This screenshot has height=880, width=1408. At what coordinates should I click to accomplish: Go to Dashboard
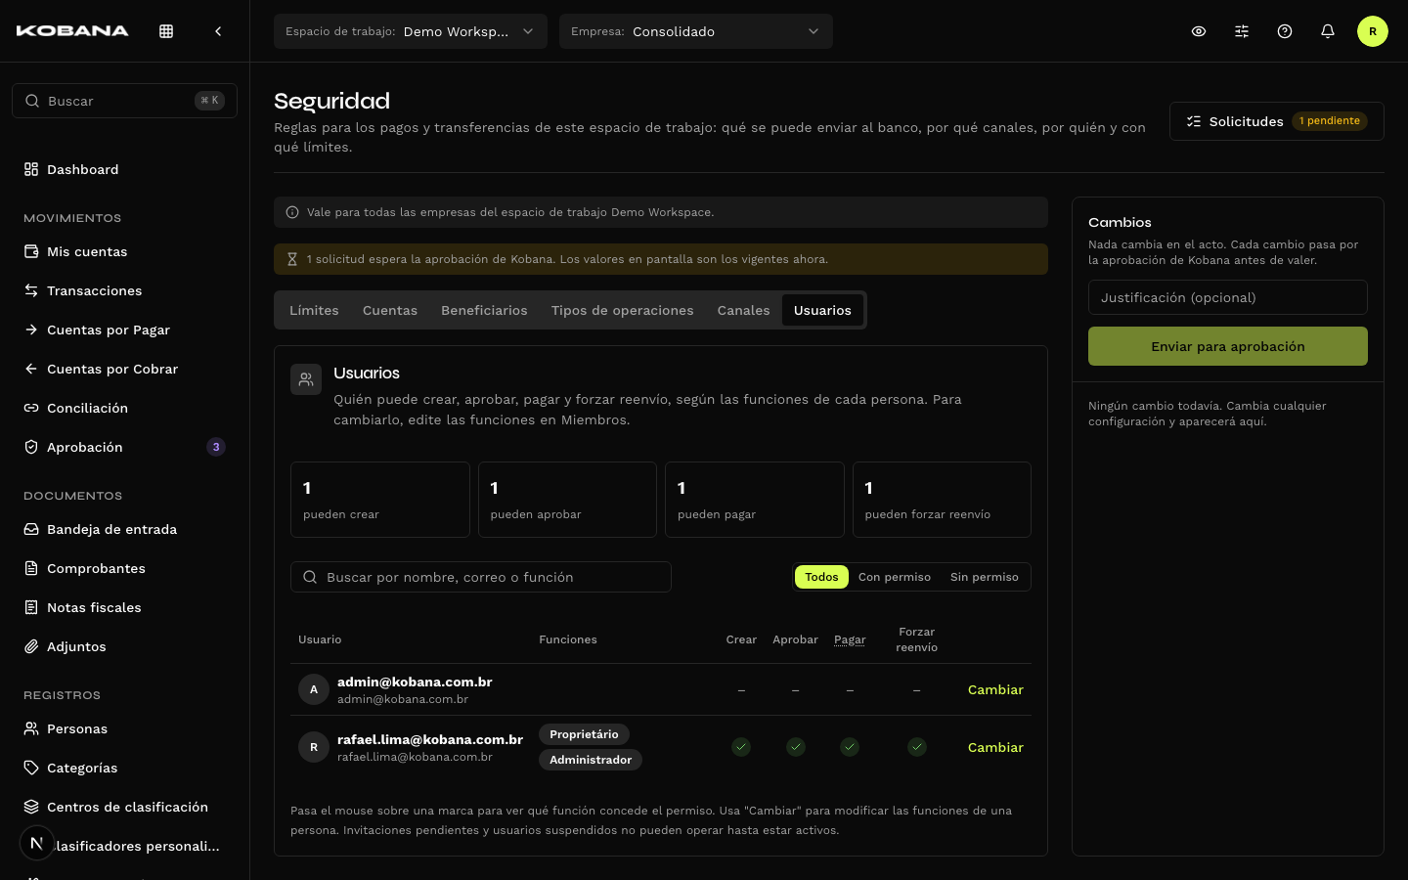(x=124, y=169)
